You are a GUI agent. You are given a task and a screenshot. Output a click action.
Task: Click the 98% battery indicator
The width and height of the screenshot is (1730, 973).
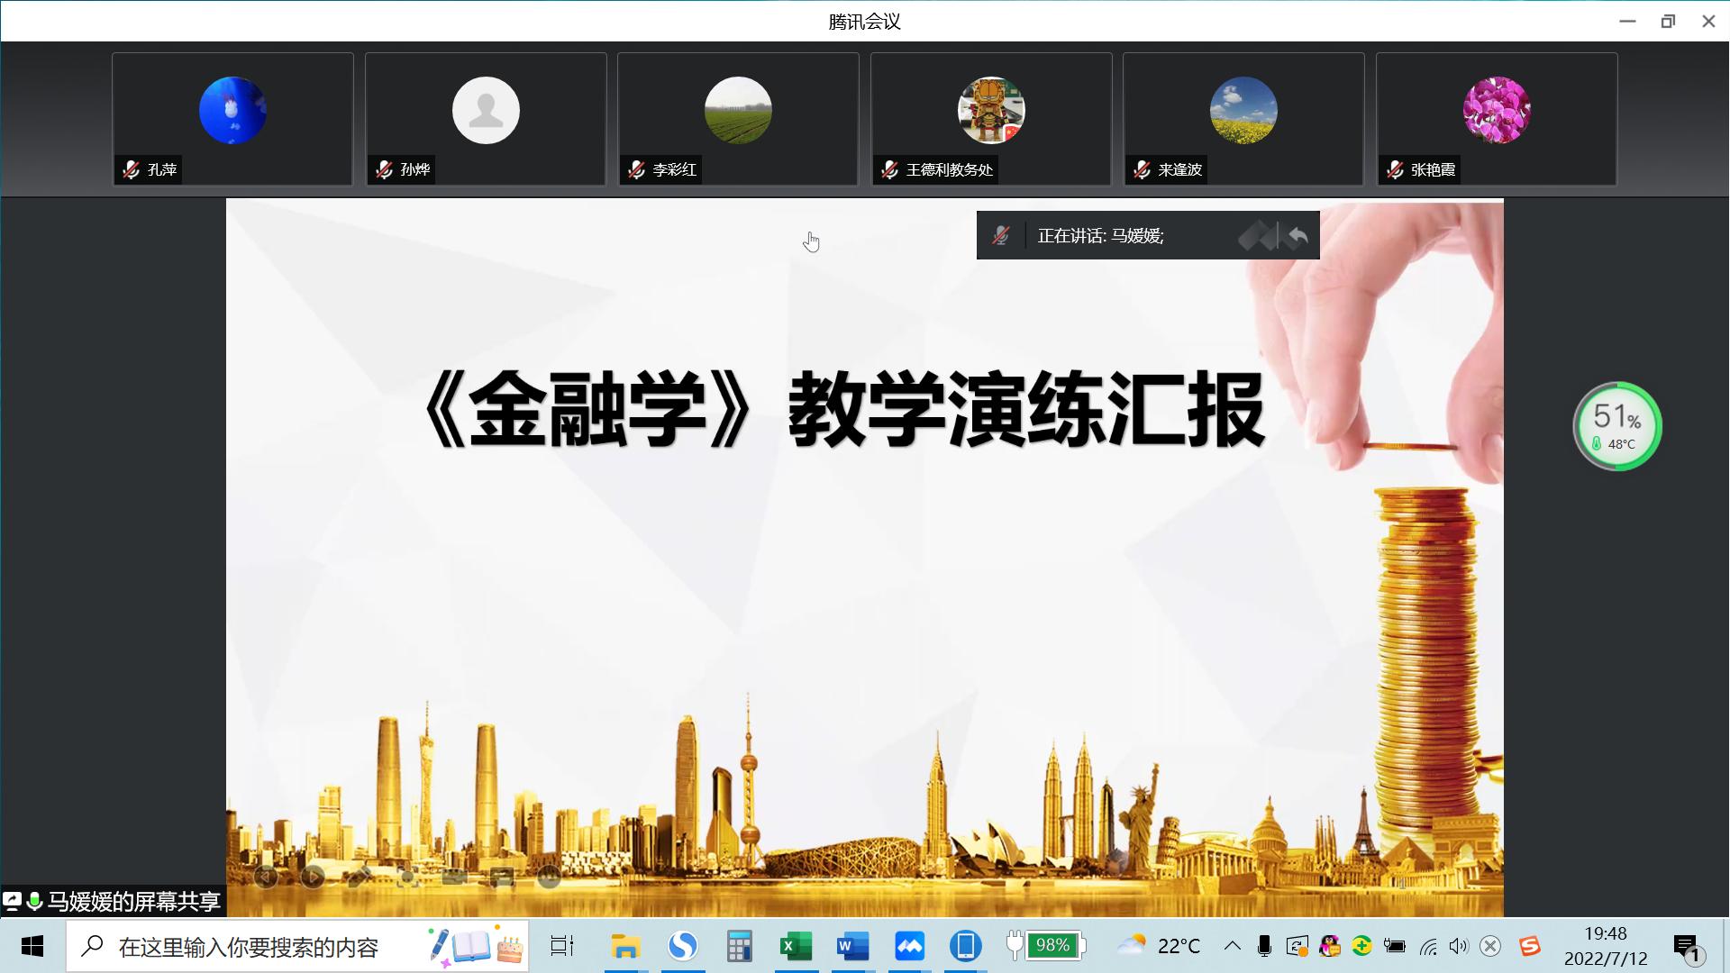1046,945
